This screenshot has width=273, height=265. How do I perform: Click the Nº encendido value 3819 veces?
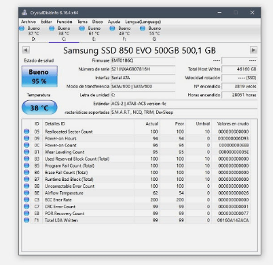click(x=239, y=86)
